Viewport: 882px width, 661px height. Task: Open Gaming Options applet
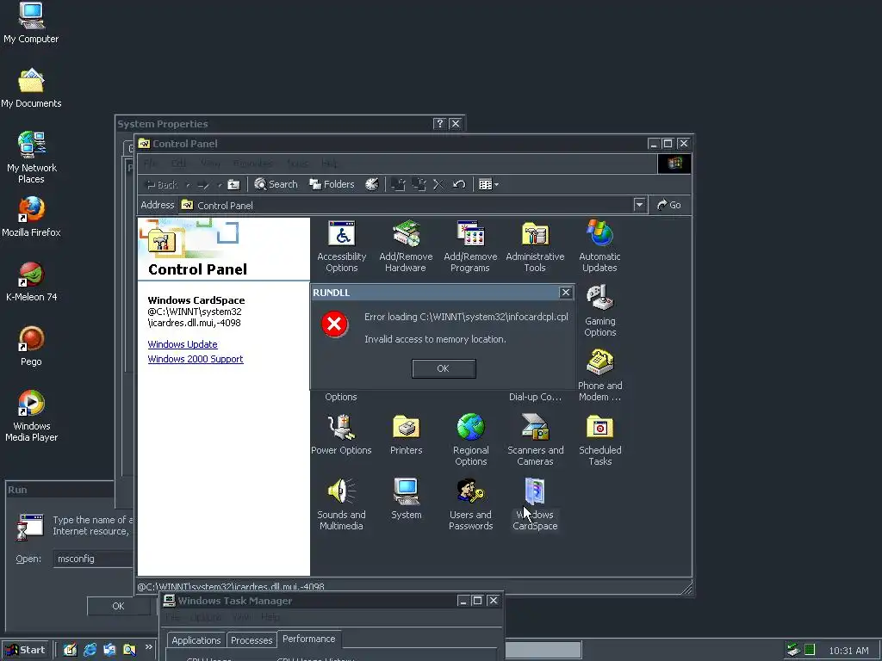[600, 311]
